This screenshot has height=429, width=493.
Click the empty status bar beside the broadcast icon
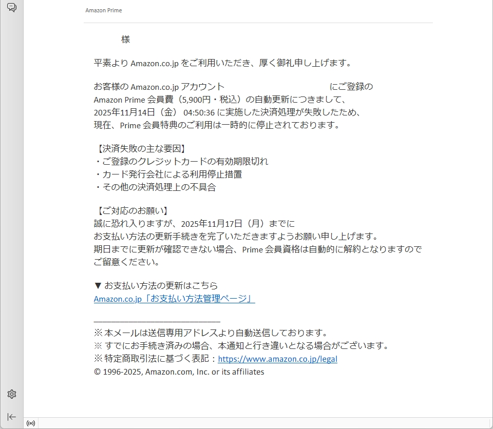[257, 423]
